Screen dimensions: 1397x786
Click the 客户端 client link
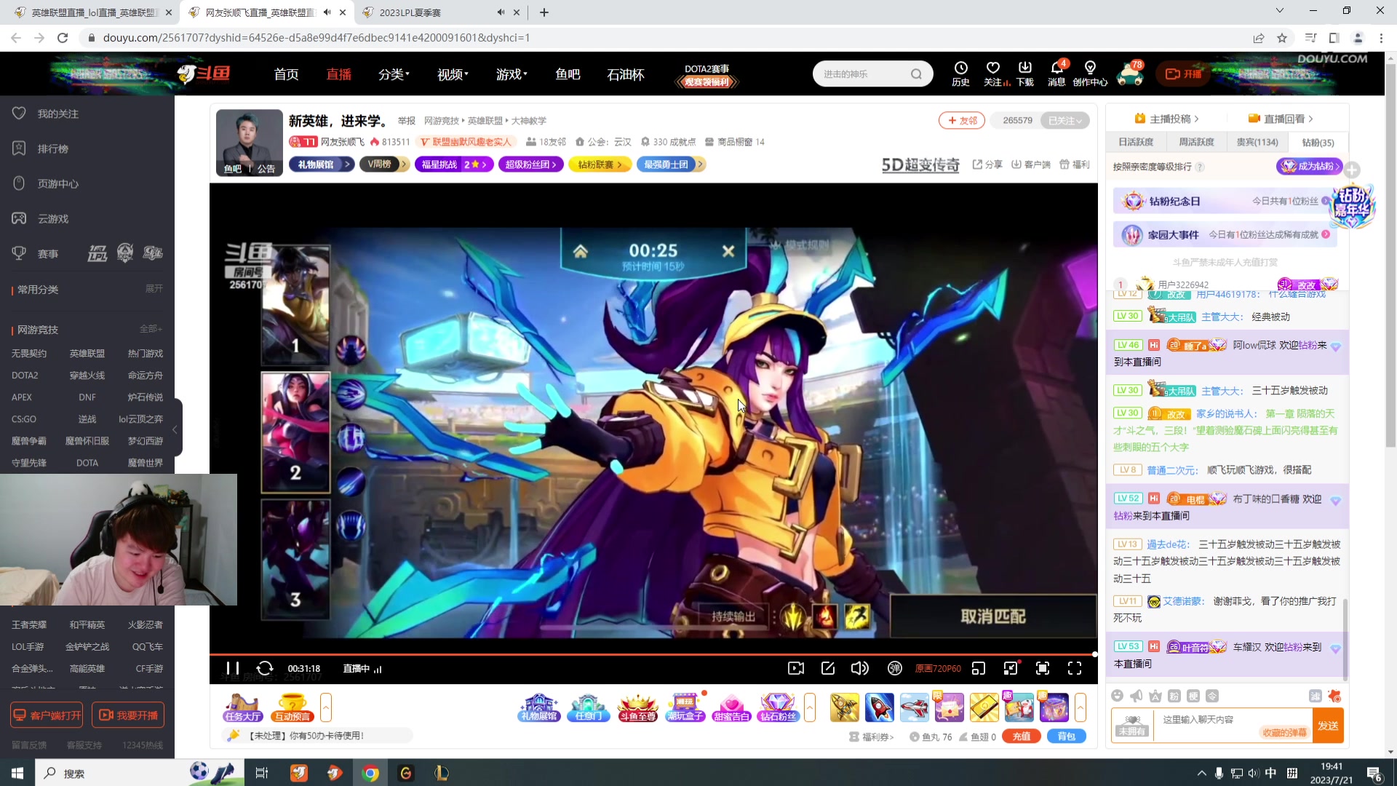coord(1031,164)
